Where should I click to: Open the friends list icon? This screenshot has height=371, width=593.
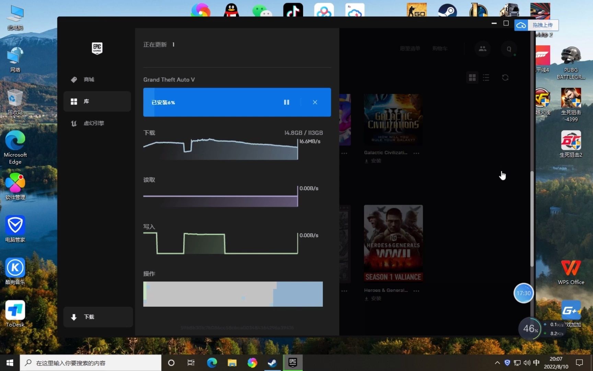[482, 49]
